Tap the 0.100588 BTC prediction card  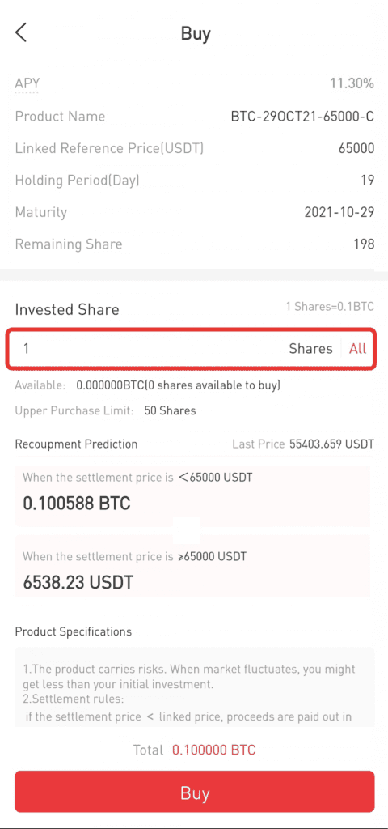pyautogui.click(x=192, y=495)
